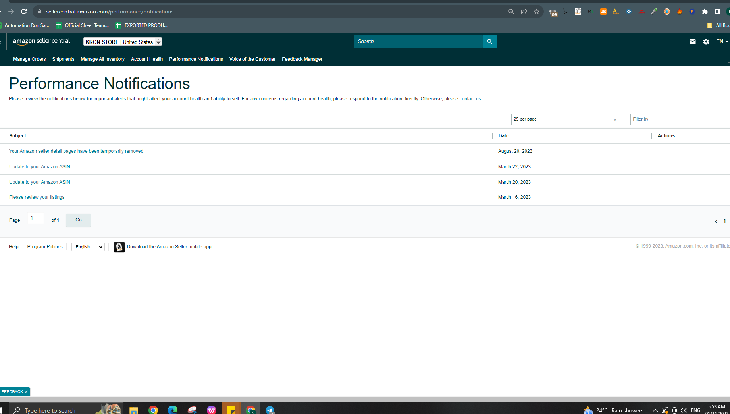Screen dimensions: 730x414
Task: Bookmark this page with the star icon
Action: [537, 12]
